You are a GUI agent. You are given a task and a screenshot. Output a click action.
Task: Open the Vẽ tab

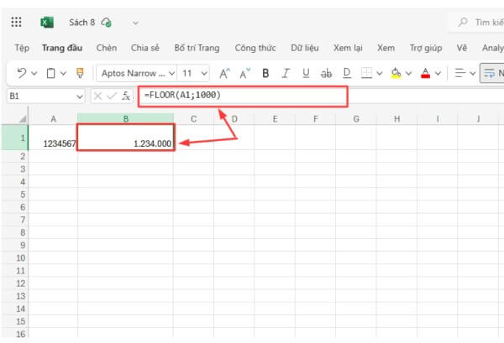462,48
